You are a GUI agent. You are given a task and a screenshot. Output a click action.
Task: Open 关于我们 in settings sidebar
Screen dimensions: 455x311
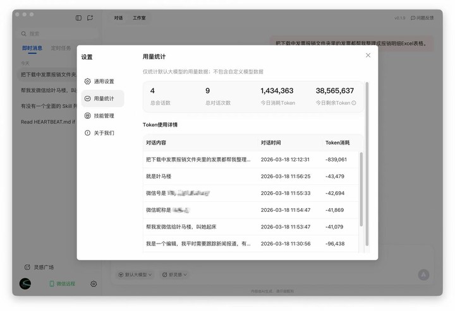click(102, 133)
